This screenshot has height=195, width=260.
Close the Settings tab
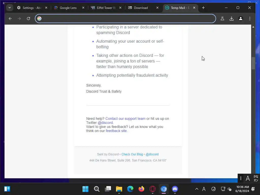click(x=46, y=8)
